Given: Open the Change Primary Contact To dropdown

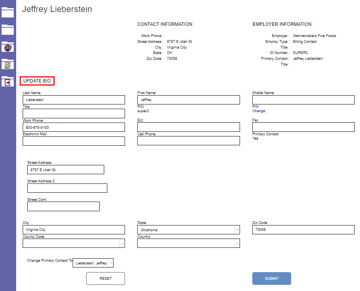Looking at the screenshot, I should 110,263.
